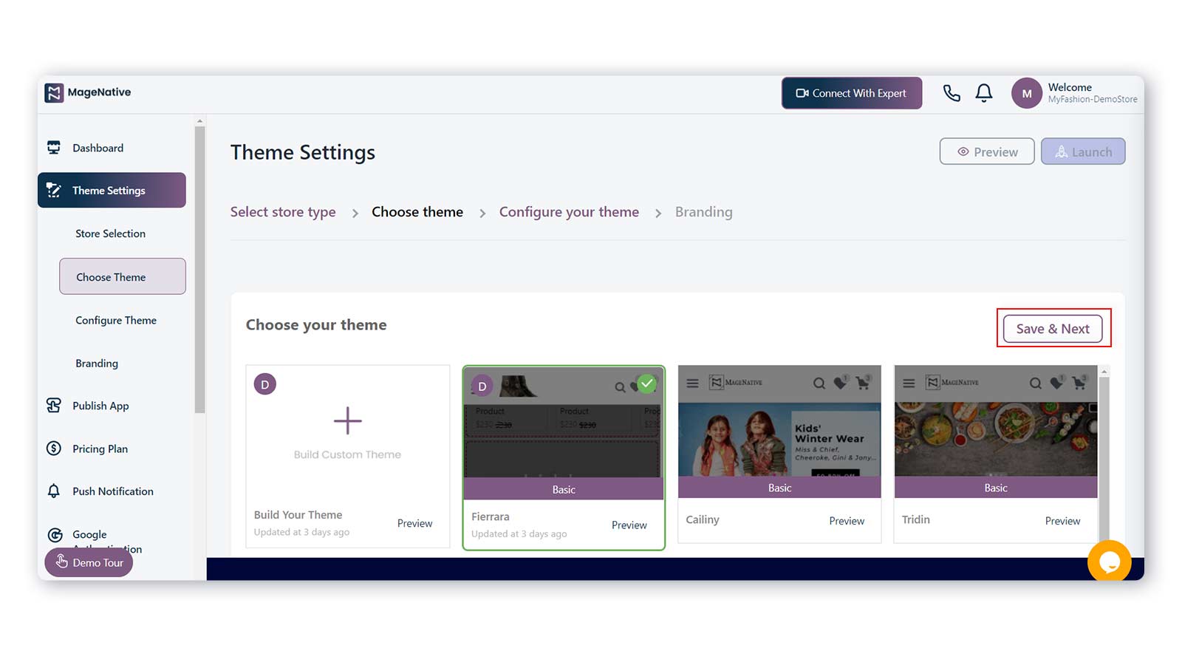This screenshot has height=665, width=1182.
Task: Select the Fierrara theme thumbnail
Action: pos(564,434)
